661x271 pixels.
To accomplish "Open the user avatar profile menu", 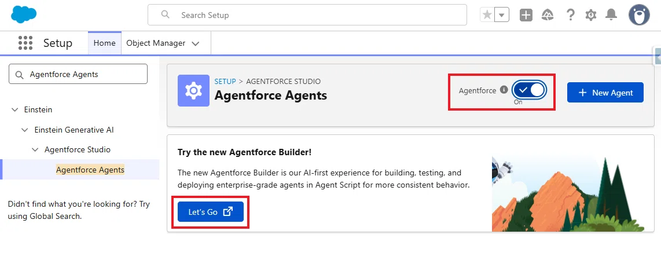I will 639,15.
